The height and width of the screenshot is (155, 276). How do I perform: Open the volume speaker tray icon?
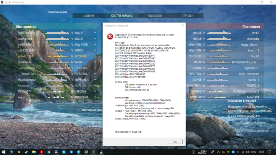(x=248, y=152)
